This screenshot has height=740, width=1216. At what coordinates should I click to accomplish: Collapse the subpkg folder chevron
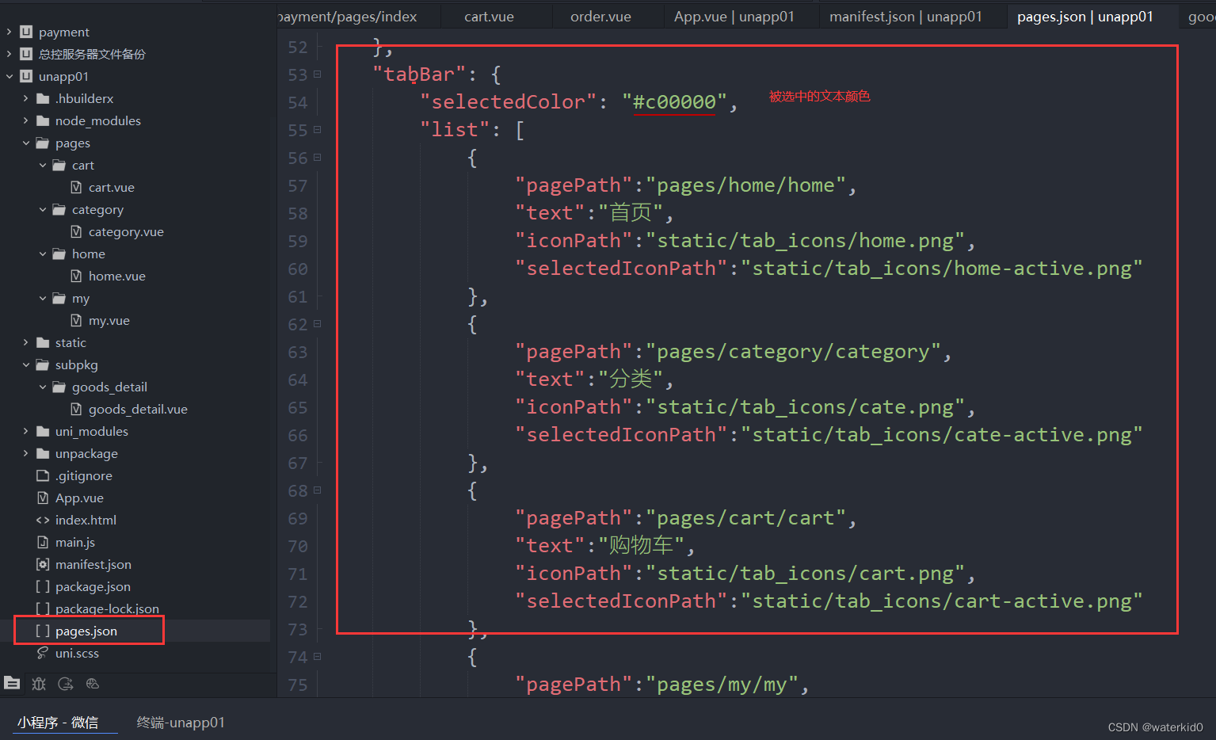click(25, 364)
